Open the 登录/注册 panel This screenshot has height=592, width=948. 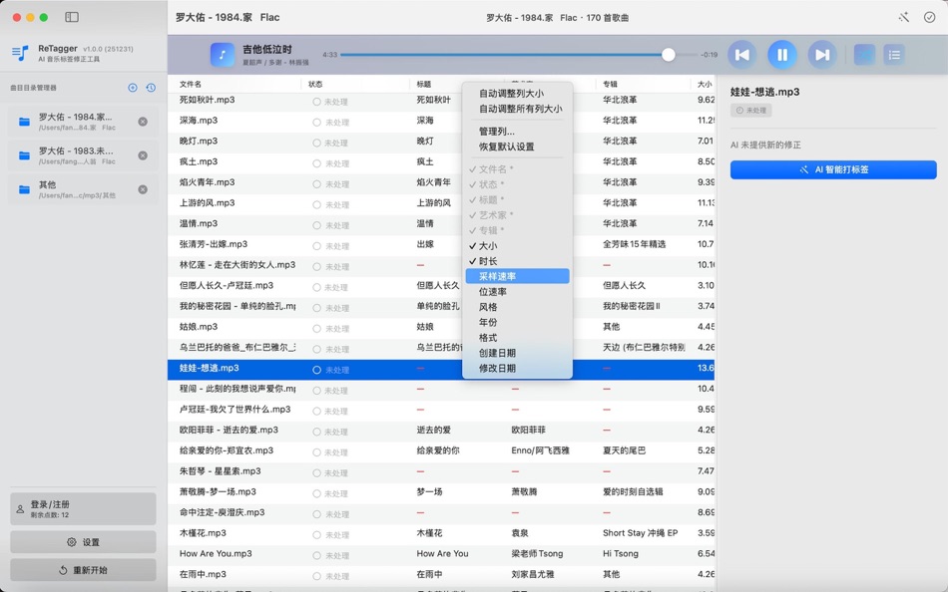[x=83, y=509]
